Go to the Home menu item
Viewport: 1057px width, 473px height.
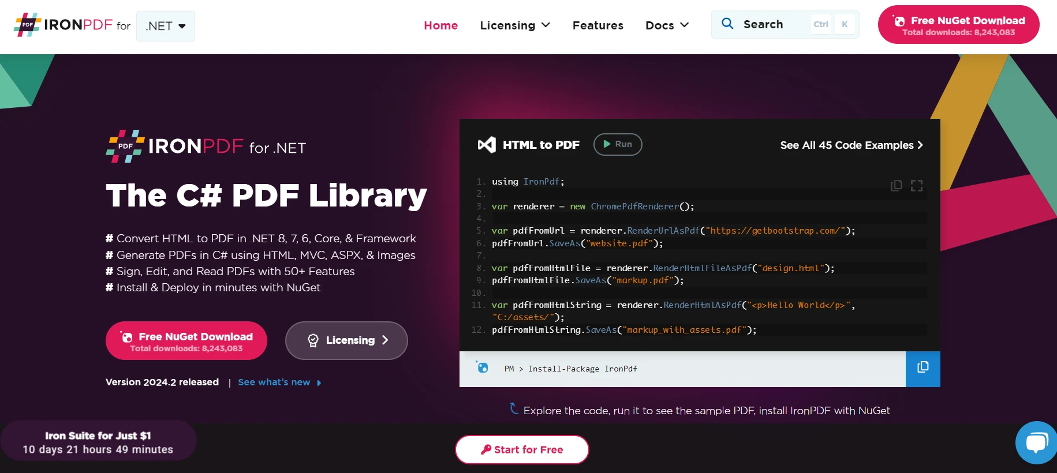click(x=440, y=25)
